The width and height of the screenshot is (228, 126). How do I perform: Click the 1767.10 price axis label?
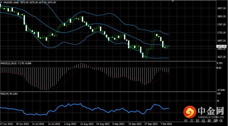click(x=221, y=25)
